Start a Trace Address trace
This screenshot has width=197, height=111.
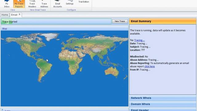(x=44, y=4)
